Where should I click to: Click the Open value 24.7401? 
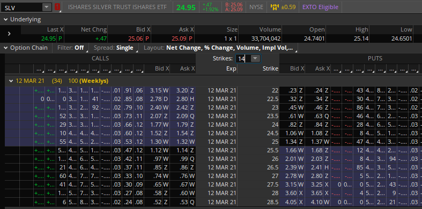point(314,38)
